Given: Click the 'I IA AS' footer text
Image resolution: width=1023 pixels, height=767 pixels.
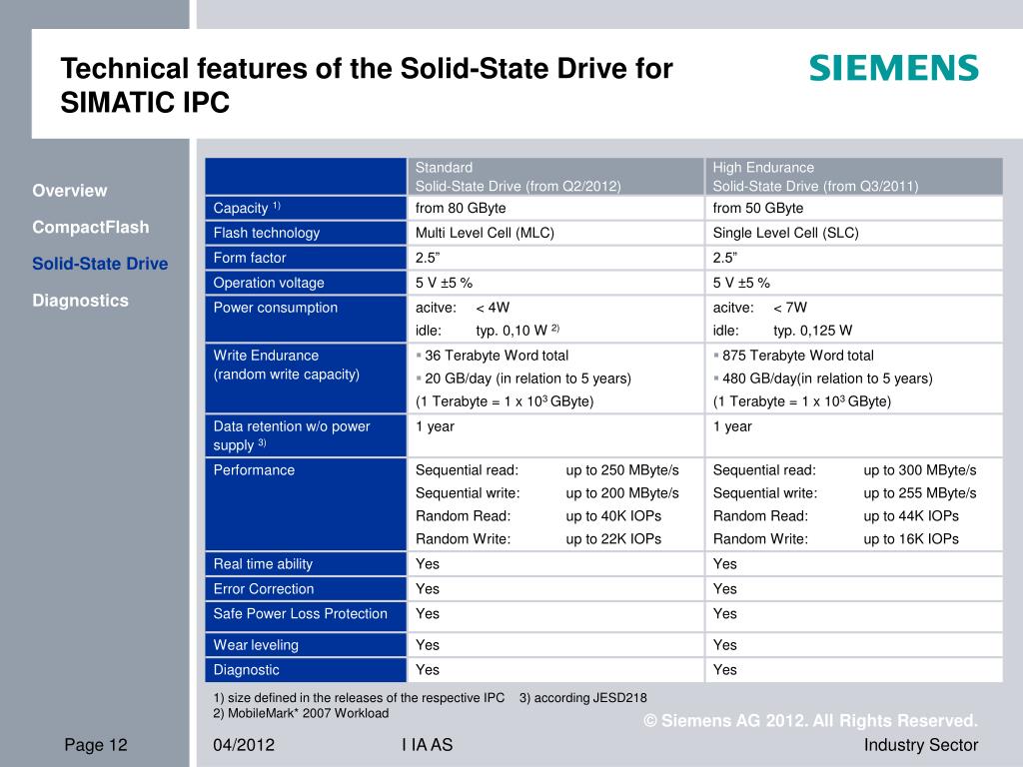Looking at the screenshot, I should click(x=428, y=745).
